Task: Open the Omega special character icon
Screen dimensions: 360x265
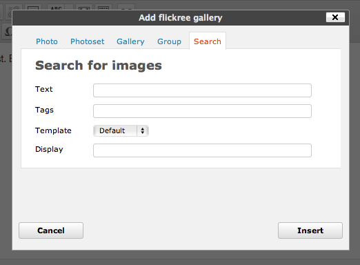Action: [8, 31]
